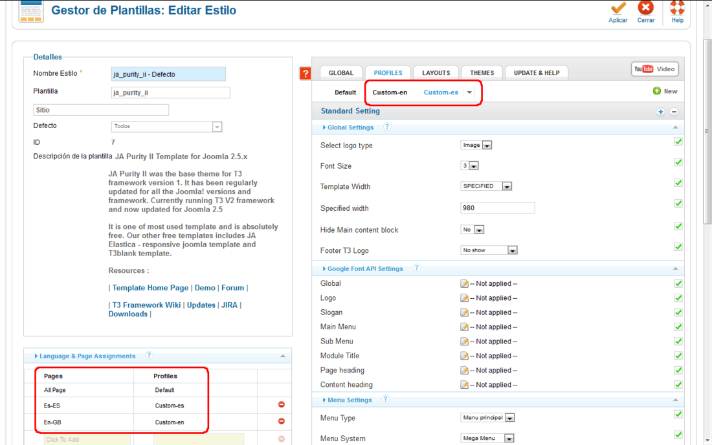
Task: Switch to UPDATE & HELP tab
Action: point(537,72)
